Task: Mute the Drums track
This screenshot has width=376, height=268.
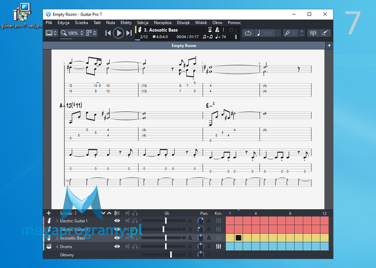Action: (127, 246)
